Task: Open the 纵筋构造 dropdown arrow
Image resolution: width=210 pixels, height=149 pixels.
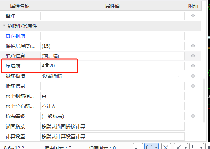Action: coord(179,76)
